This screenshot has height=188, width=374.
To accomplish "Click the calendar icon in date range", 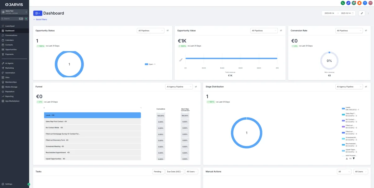I will click(353, 13).
